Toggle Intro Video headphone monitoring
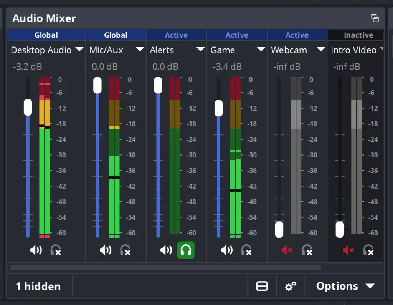 click(x=368, y=250)
